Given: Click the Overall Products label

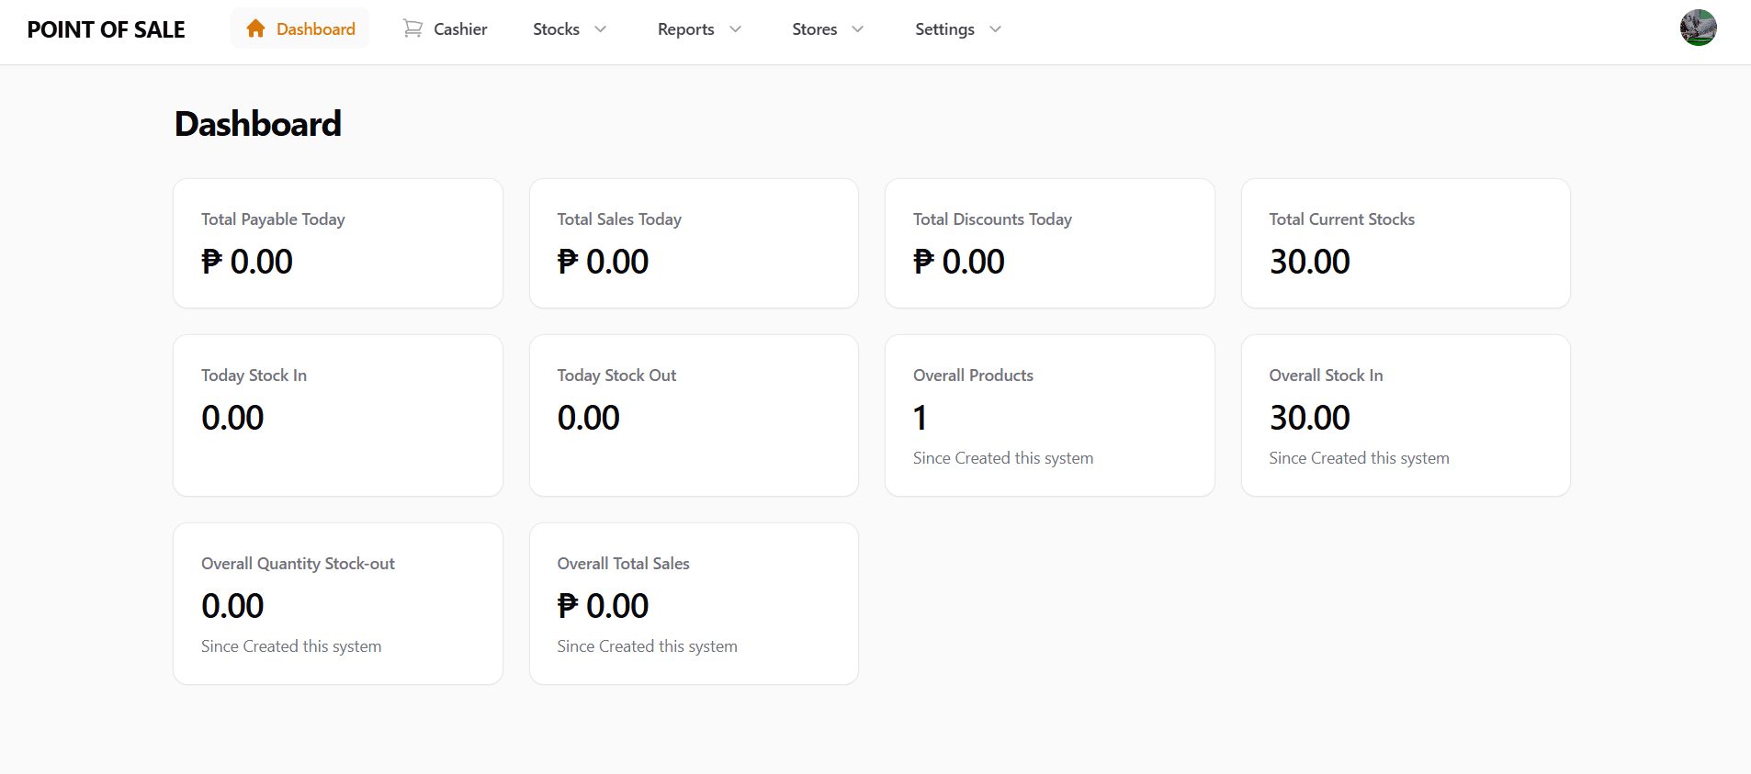Looking at the screenshot, I should [x=973, y=376].
